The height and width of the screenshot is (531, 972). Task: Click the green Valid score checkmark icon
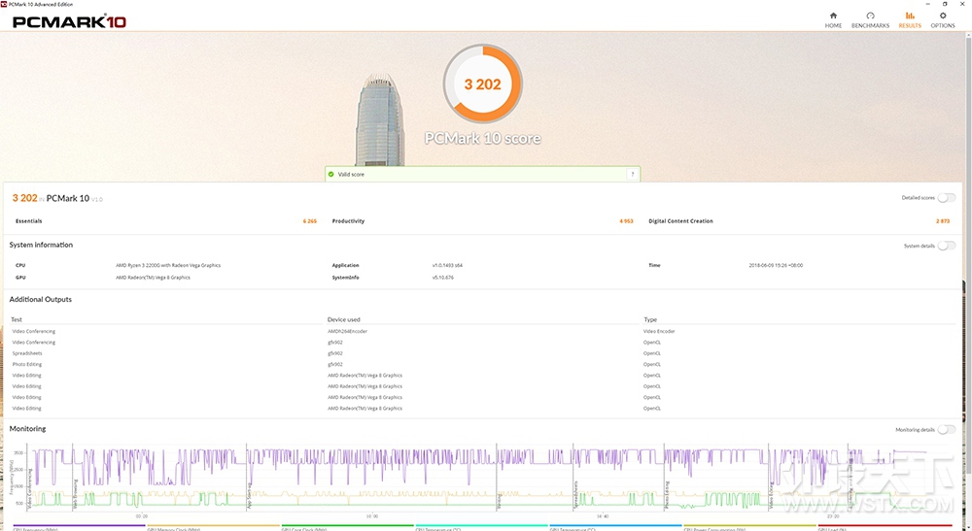tap(331, 175)
